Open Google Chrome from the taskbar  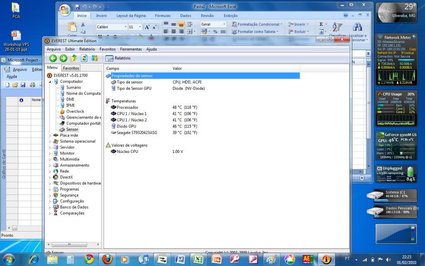click(89, 259)
